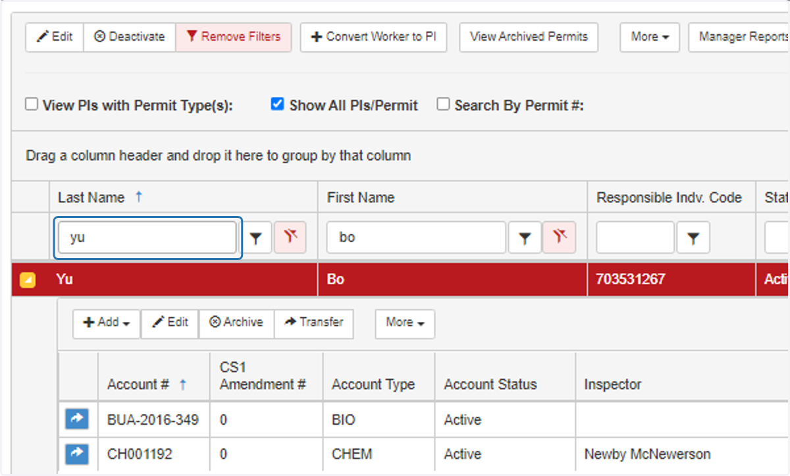The width and height of the screenshot is (790, 476).
Task: Click the Deactivate button
Action: pos(130,37)
